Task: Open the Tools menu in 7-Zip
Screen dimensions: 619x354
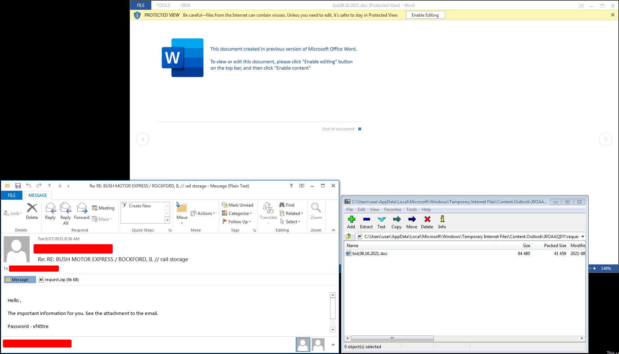Action: click(x=411, y=209)
